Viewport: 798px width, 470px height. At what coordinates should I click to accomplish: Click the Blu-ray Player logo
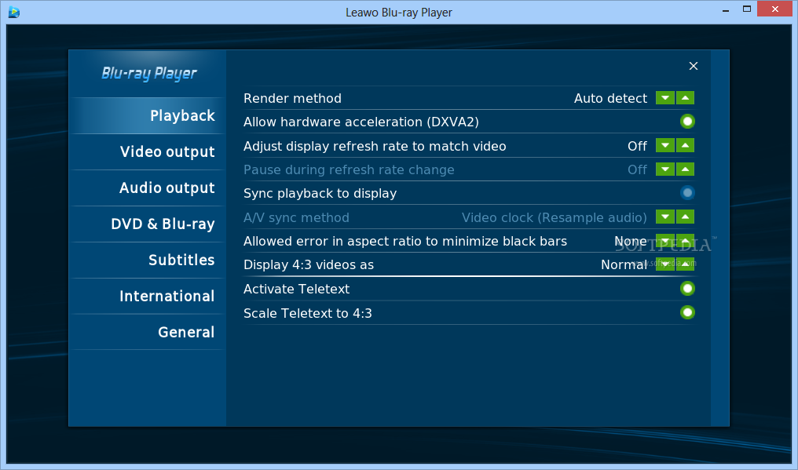coord(148,74)
